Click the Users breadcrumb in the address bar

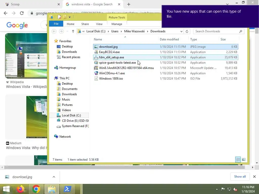(115, 31)
